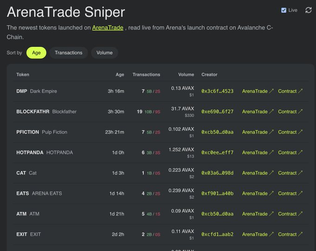
Task: Click the Volume column header
Action: click(186, 75)
